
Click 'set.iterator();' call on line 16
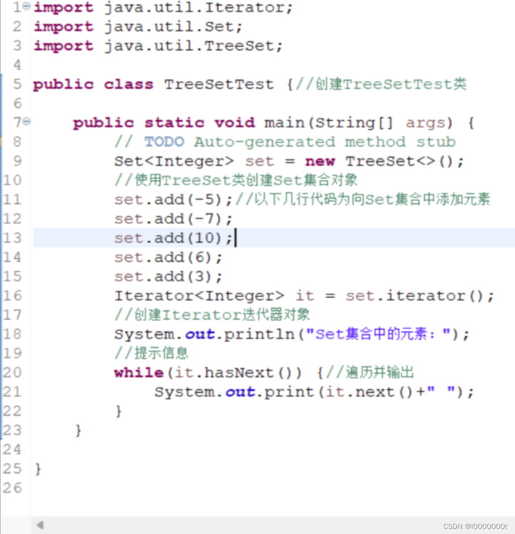coord(420,296)
